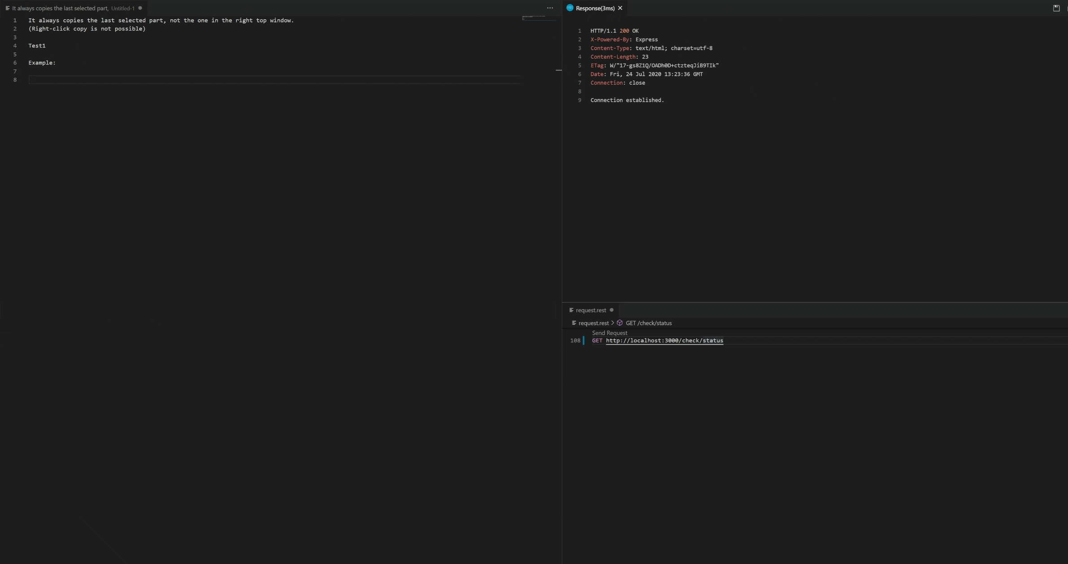Click line number 108 in the request editor
Viewport: 1068px width, 564px height.
pyautogui.click(x=575, y=340)
